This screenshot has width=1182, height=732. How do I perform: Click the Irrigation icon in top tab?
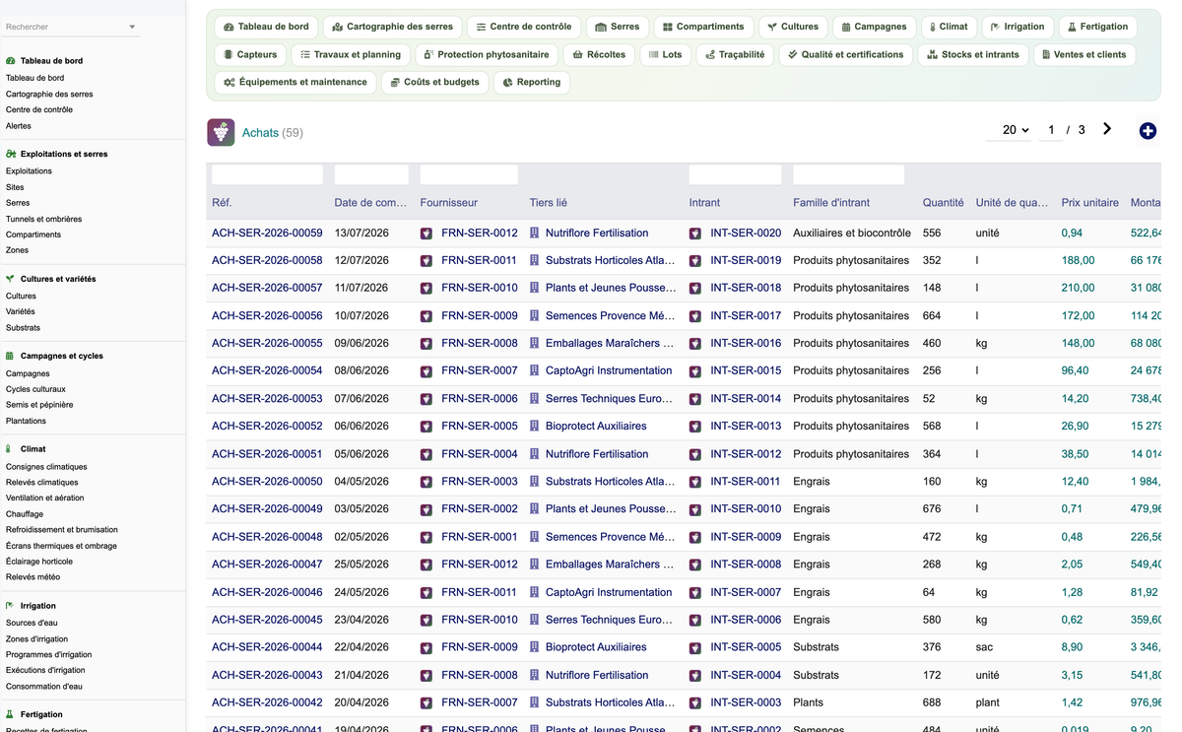[995, 27]
